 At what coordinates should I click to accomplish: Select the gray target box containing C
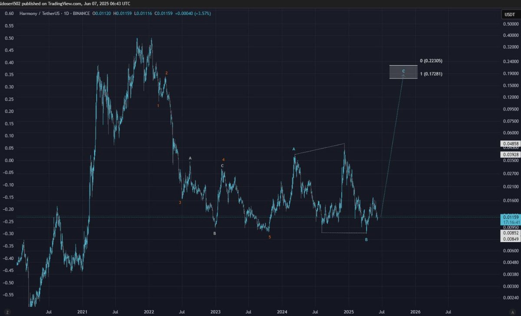pyautogui.click(x=403, y=72)
